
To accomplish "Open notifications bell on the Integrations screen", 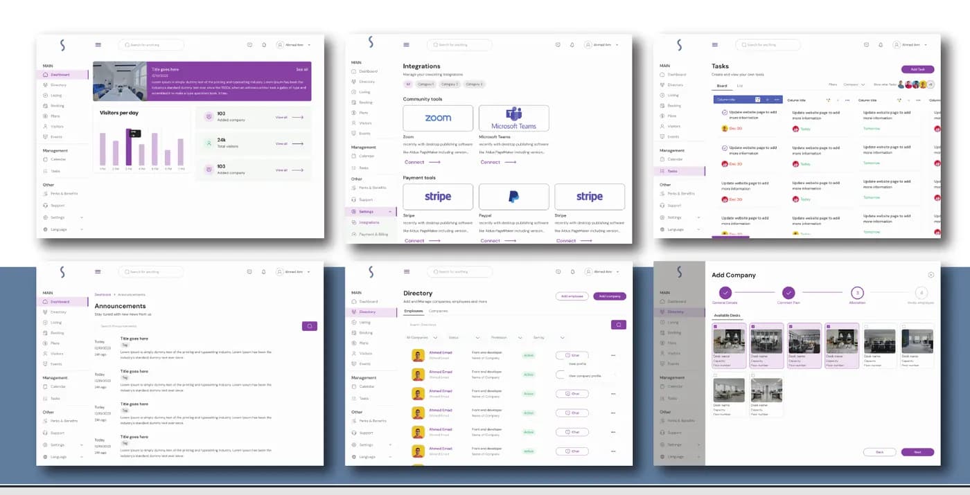I will [572, 45].
